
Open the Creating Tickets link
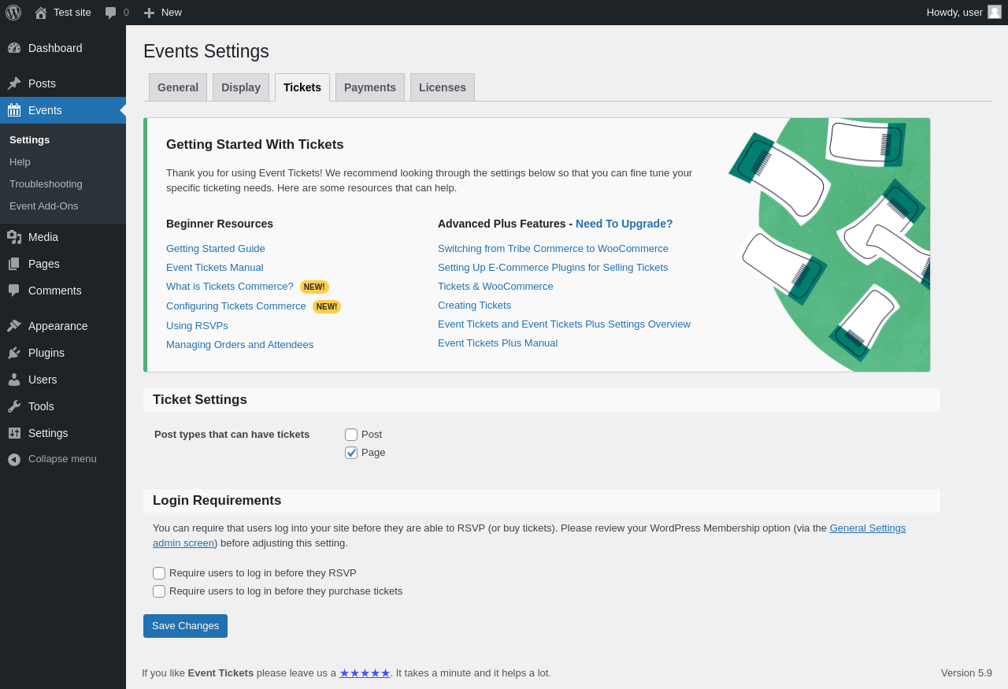point(474,306)
